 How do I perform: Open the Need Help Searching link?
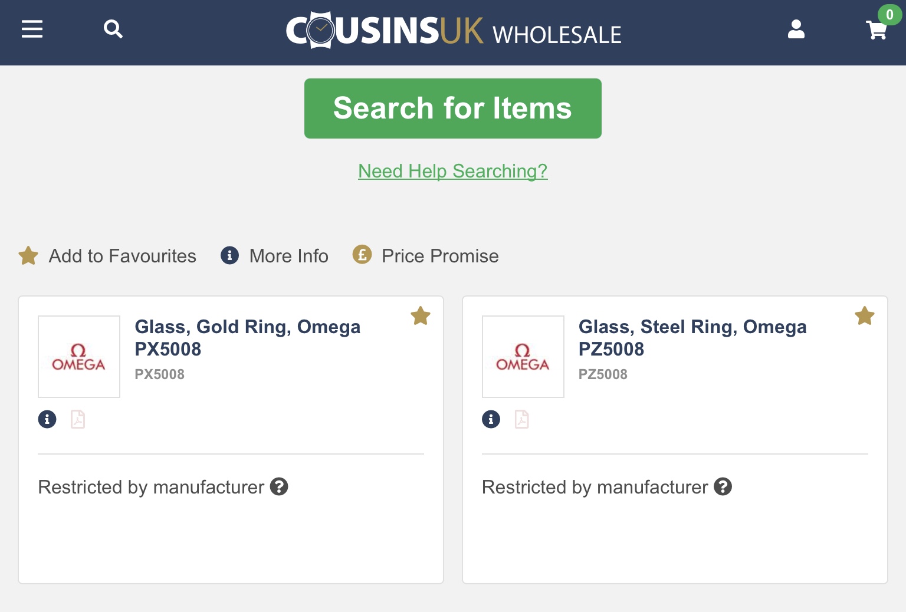coord(452,171)
